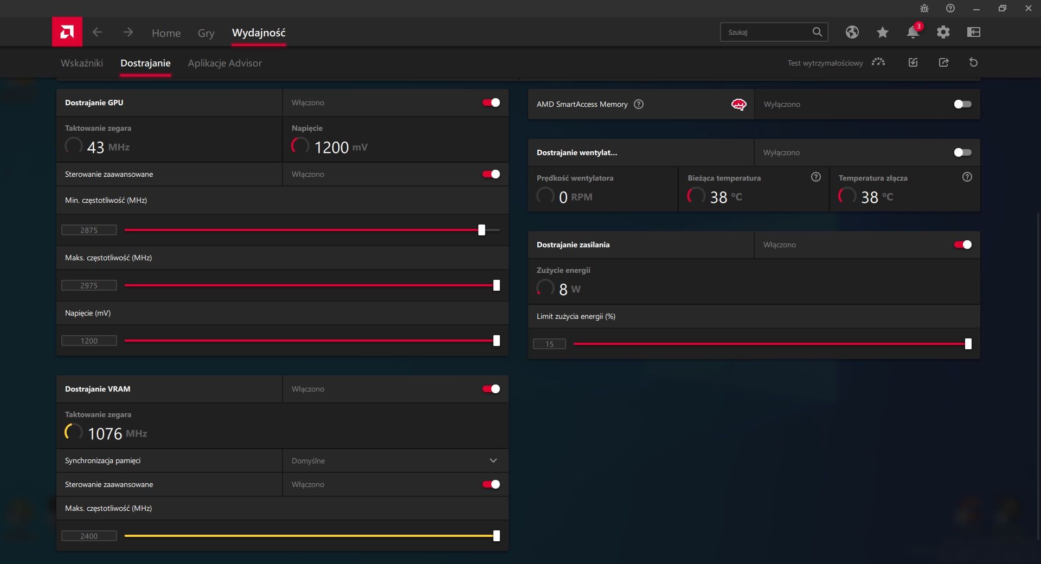Screen dimensions: 1041x564
Task: Click the SmartAccess Memory brain icon
Action: click(x=739, y=104)
